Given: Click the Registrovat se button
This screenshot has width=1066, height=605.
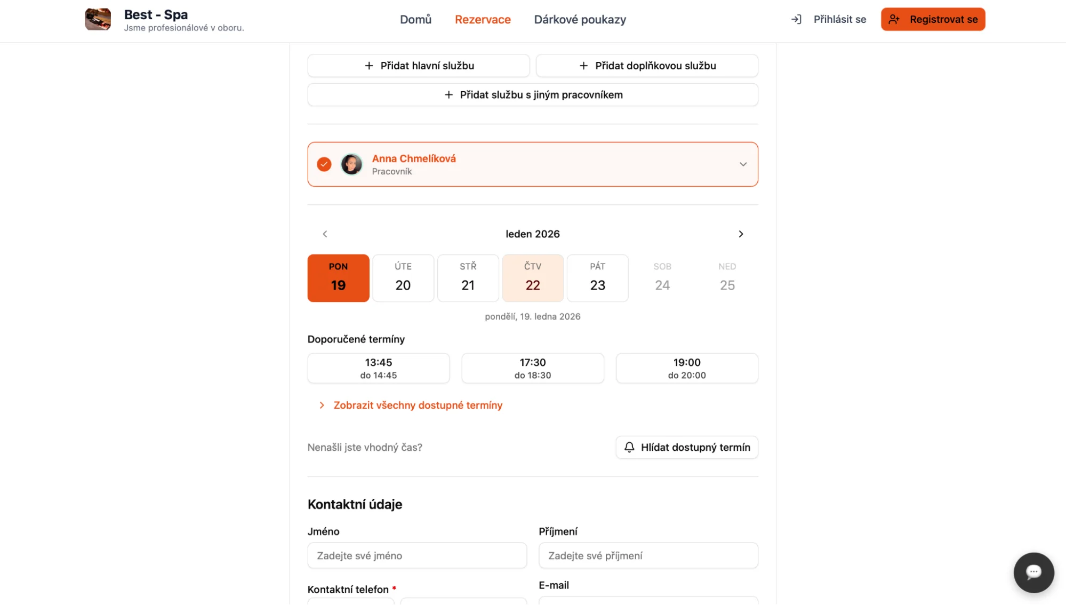Looking at the screenshot, I should 933,19.
